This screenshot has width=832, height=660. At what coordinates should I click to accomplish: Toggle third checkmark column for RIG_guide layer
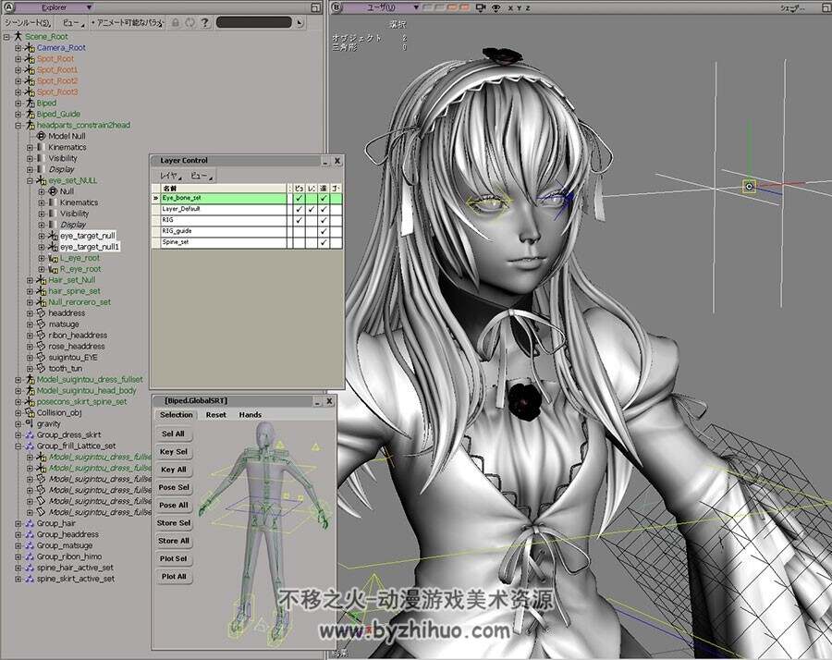pyautogui.click(x=324, y=231)
